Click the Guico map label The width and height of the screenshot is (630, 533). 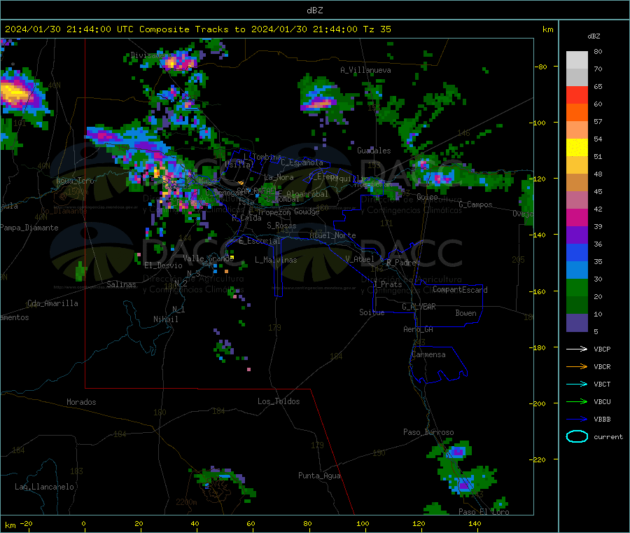[x=427, y=197]
